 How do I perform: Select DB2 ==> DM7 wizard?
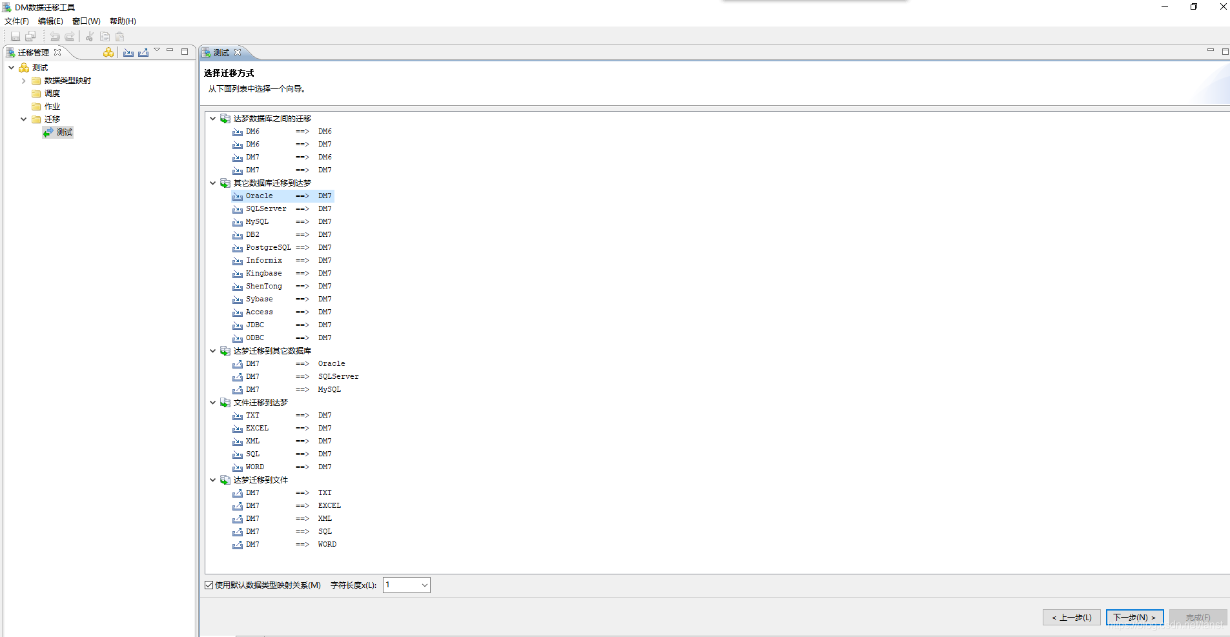(x=283, y=235)
